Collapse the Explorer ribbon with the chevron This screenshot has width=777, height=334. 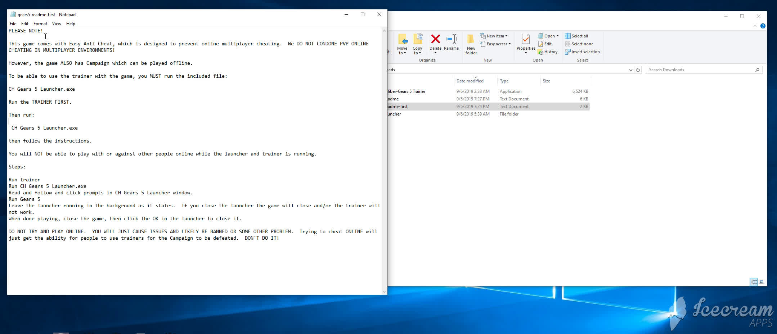coord(755,26)
